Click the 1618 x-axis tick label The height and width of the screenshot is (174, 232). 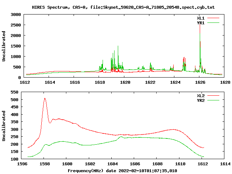point(100,82)
